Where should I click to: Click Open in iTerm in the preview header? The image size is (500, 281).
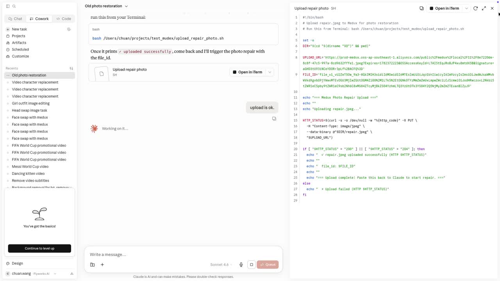[x=445, y=8]
